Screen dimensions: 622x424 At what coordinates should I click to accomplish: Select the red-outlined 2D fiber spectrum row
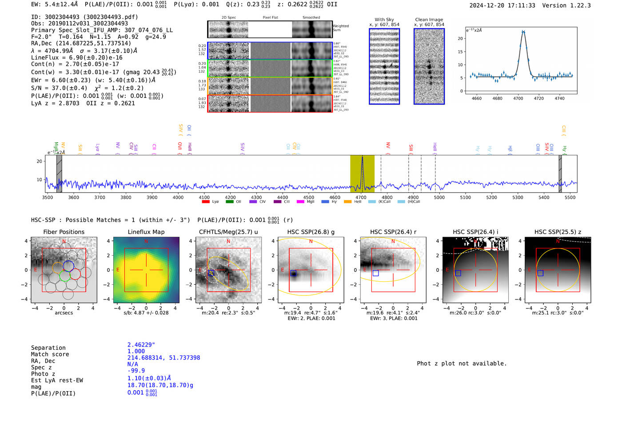tap(270, 103)
